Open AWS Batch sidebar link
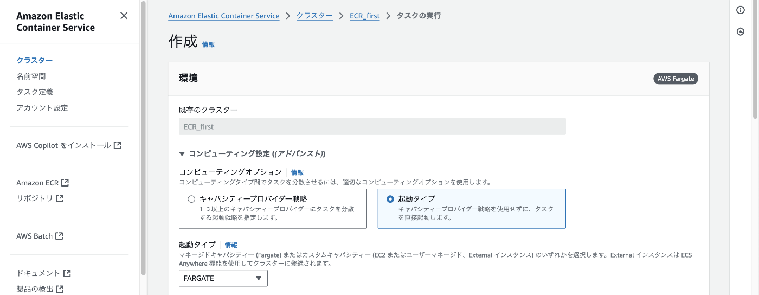Screen dimensions: 759x295 (40, 236)
